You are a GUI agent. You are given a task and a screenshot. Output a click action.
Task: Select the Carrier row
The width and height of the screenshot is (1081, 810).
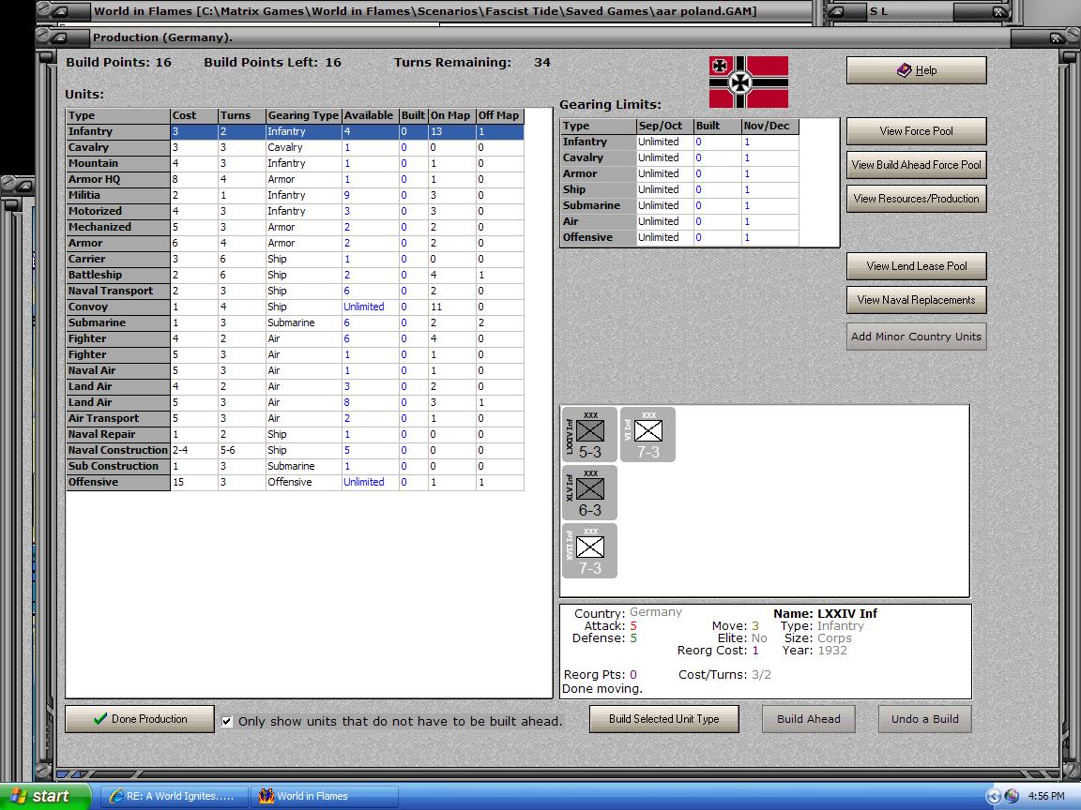[x=295, y=259]
